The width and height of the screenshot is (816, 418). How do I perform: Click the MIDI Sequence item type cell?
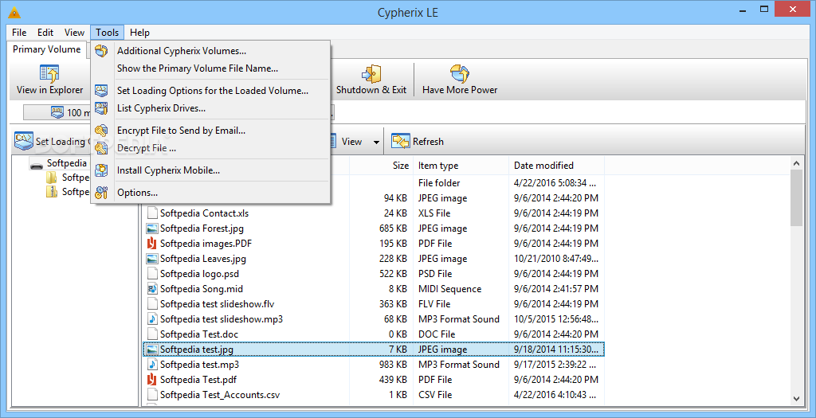[449, 288]
